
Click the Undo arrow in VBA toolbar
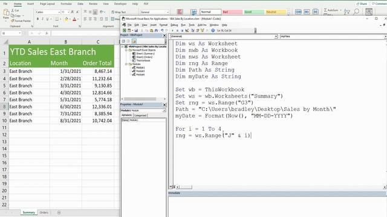pos(162,31)
